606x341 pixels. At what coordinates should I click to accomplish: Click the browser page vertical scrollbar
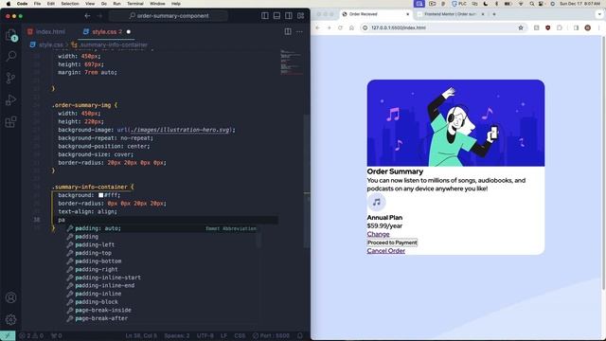coord(603,162)
